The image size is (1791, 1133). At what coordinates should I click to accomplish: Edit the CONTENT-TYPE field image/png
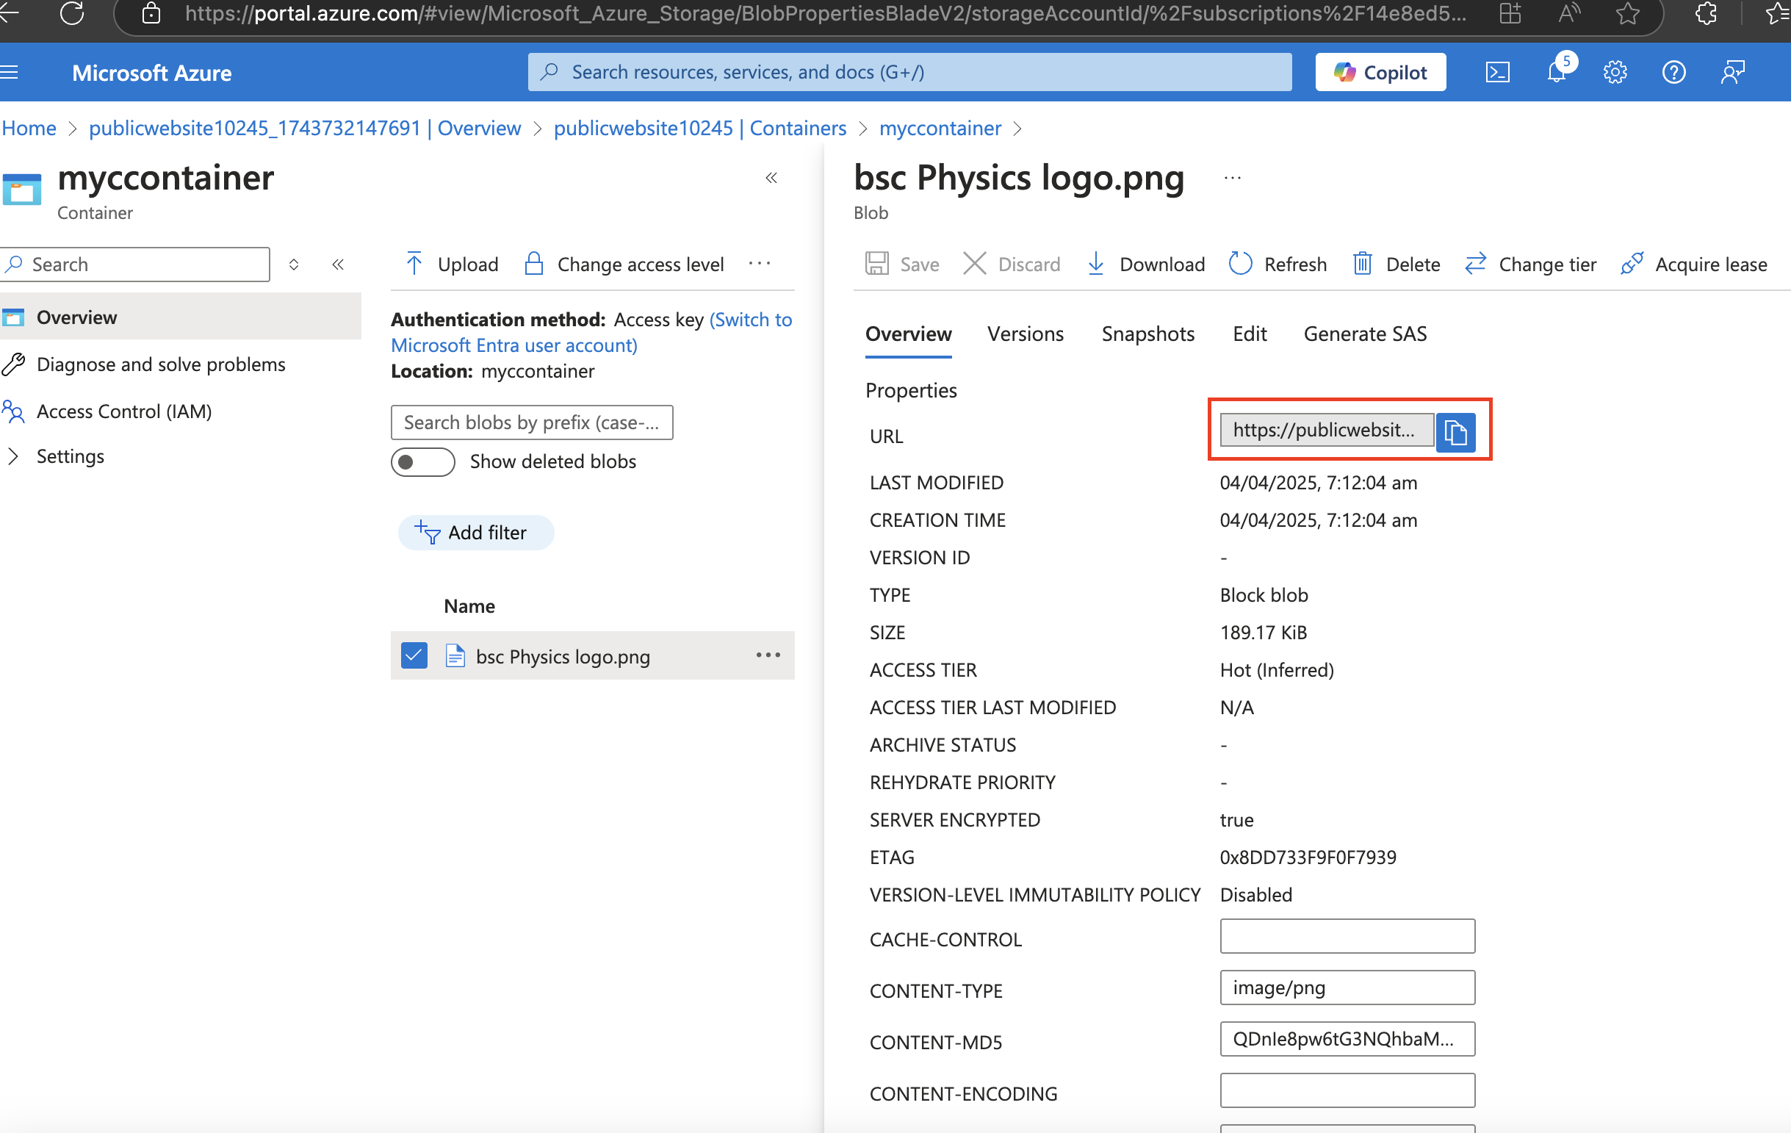click(1347, 988)
